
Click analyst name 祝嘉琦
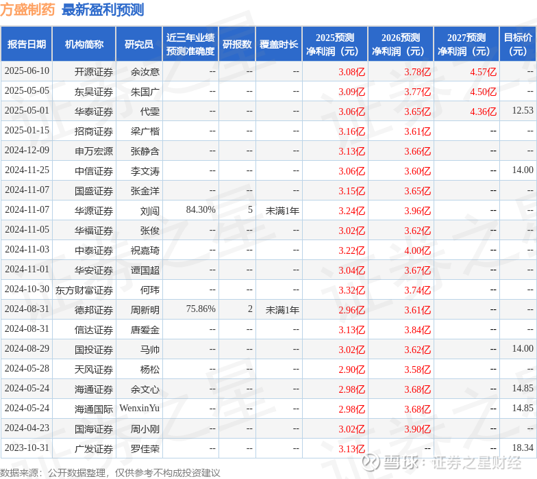(145, 250)
